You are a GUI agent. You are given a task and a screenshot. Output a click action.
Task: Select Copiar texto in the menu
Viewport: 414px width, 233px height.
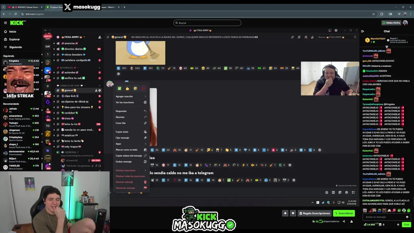pos(131,132)
